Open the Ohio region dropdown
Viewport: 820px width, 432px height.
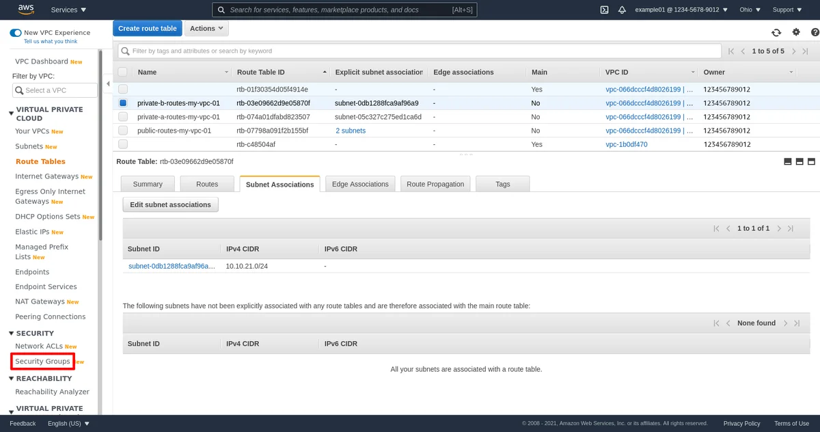[x=750, y=10]
